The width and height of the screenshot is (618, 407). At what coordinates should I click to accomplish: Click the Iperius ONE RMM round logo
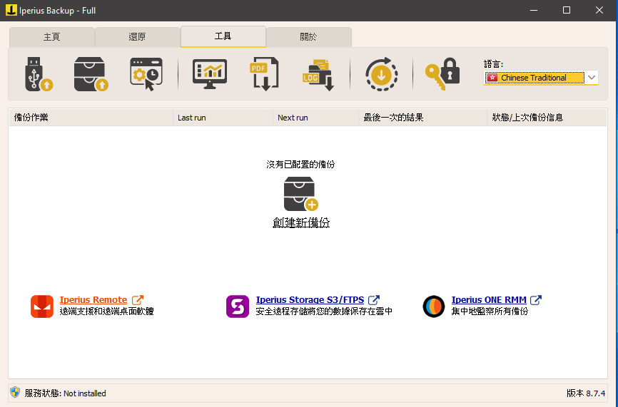434,306
